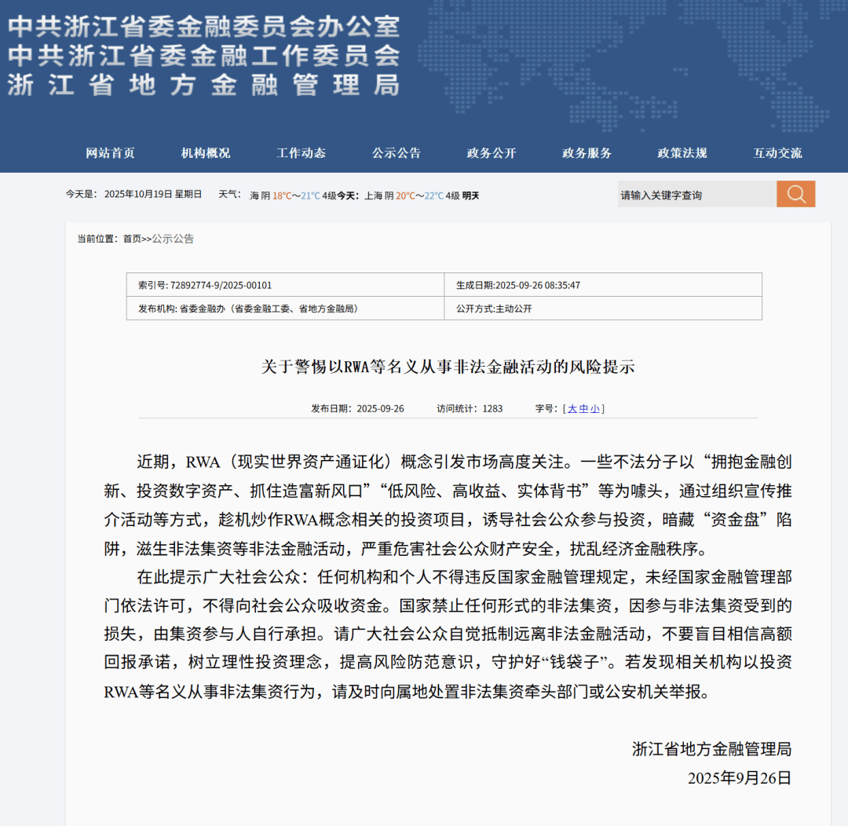Open the 政策法规 navigation menu
848x826 pixels.
coord(680,153)
